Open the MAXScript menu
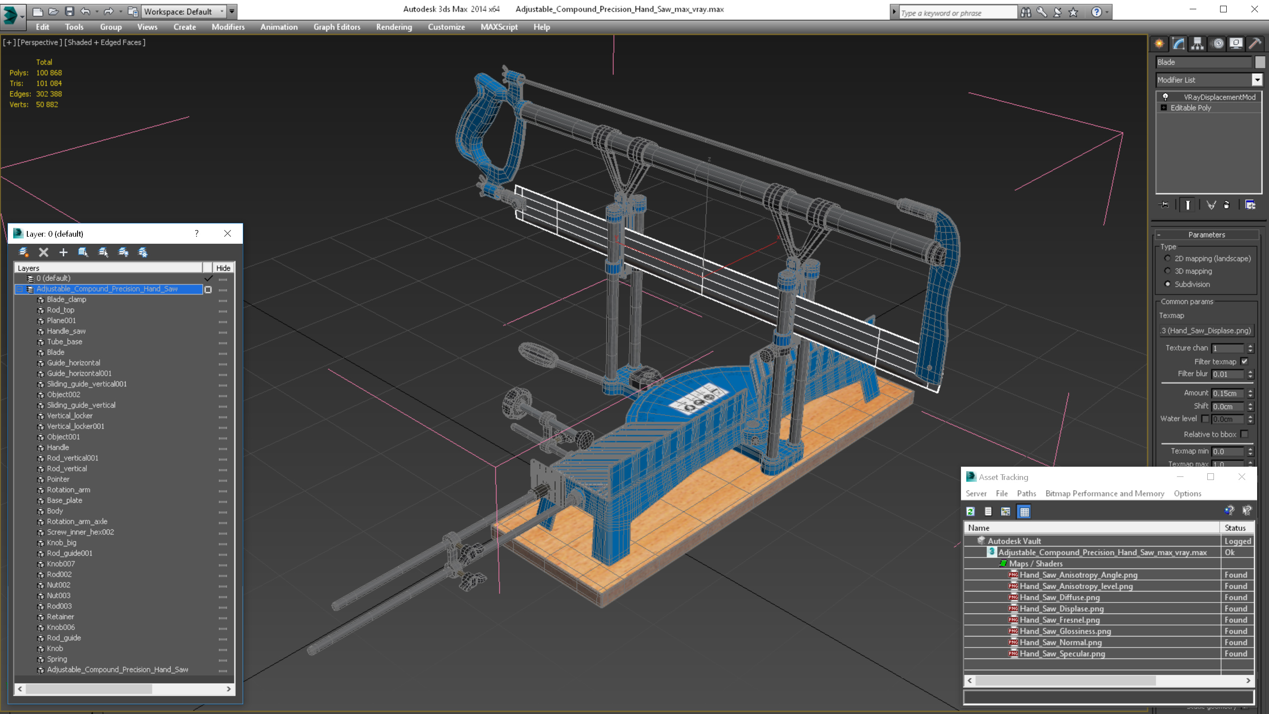The height and width of the screenshot is (714, 1269). coord(499,27)
